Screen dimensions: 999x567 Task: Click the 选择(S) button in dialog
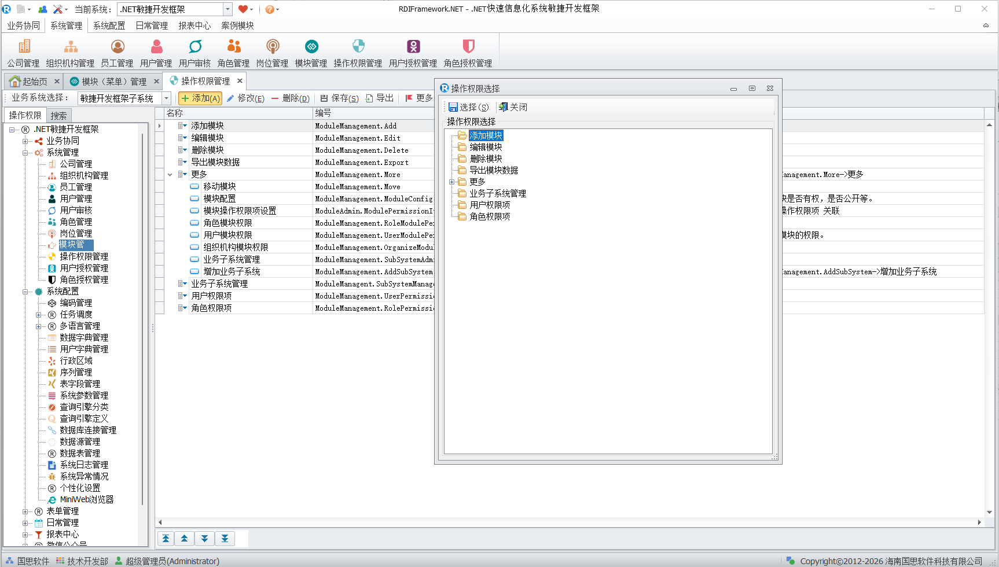point(468,107)
